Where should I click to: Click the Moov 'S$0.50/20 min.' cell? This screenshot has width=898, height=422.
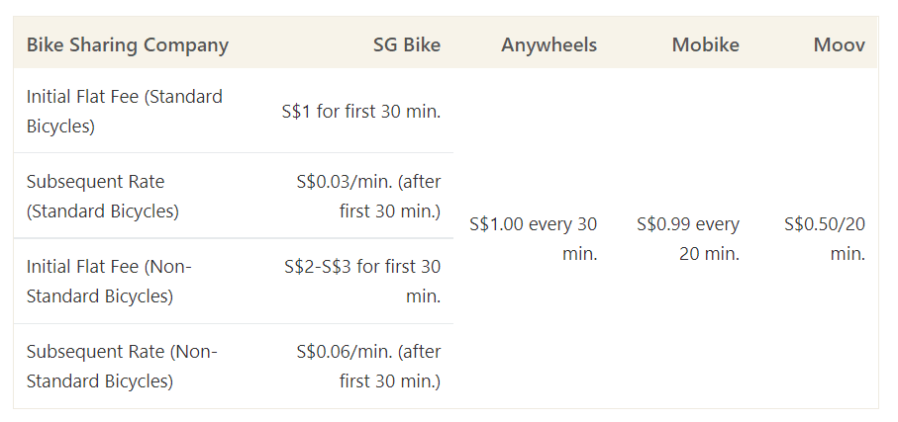tap(824, 238)
